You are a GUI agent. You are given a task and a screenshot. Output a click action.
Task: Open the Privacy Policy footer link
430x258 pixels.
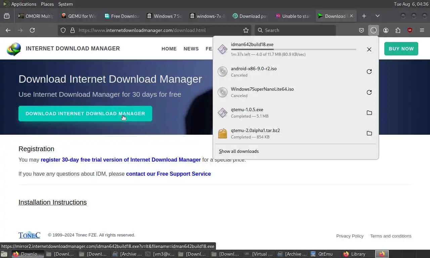(x=350, y=236)
